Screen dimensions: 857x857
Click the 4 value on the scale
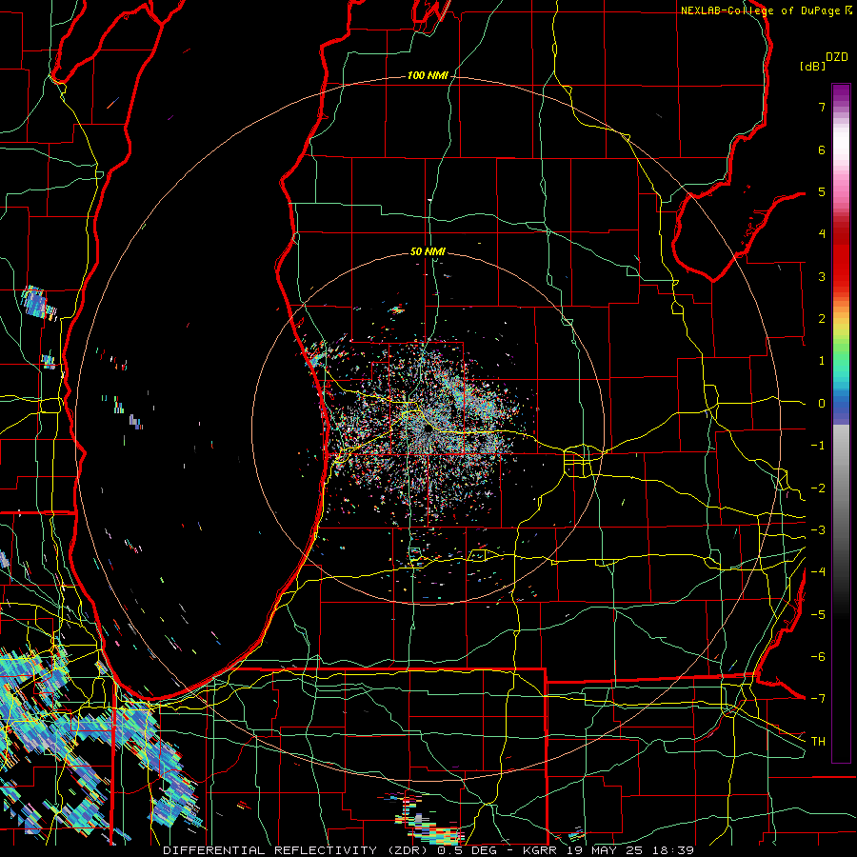click(x=822, y=234)
